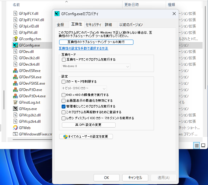Check 640×480の解像度で実行する option
This screenshot has height=185, width=208.
63,95
